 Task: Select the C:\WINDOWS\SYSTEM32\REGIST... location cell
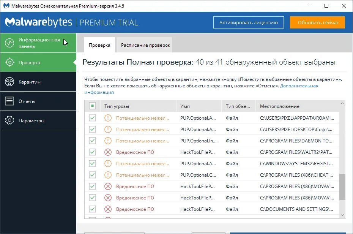tap(296, 163)
